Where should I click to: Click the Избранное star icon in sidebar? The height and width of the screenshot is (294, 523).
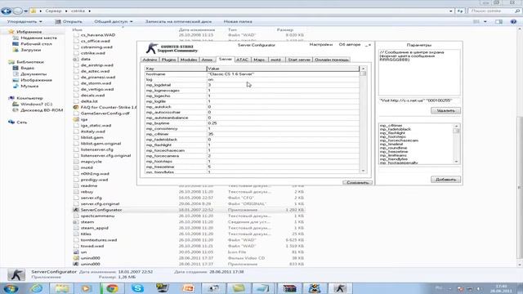point(11,32)
